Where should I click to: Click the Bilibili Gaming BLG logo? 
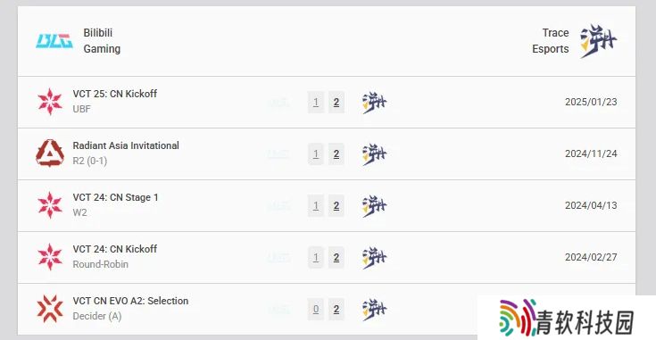click(54, 41)
